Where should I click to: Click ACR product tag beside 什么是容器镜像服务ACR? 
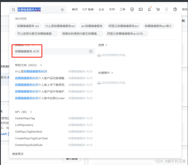pos(80,72)
